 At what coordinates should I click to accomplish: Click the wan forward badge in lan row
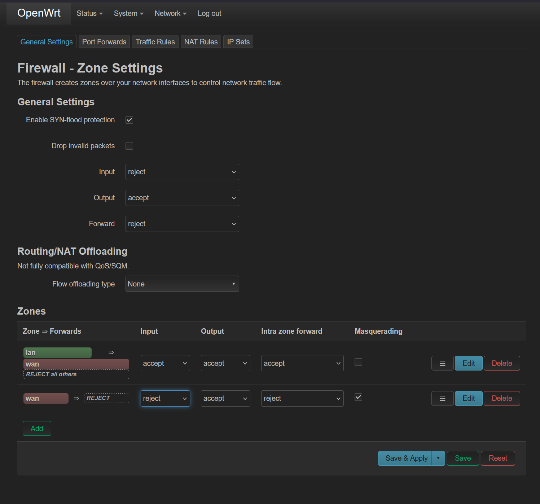pyautogui.click(x=76, y=364)
